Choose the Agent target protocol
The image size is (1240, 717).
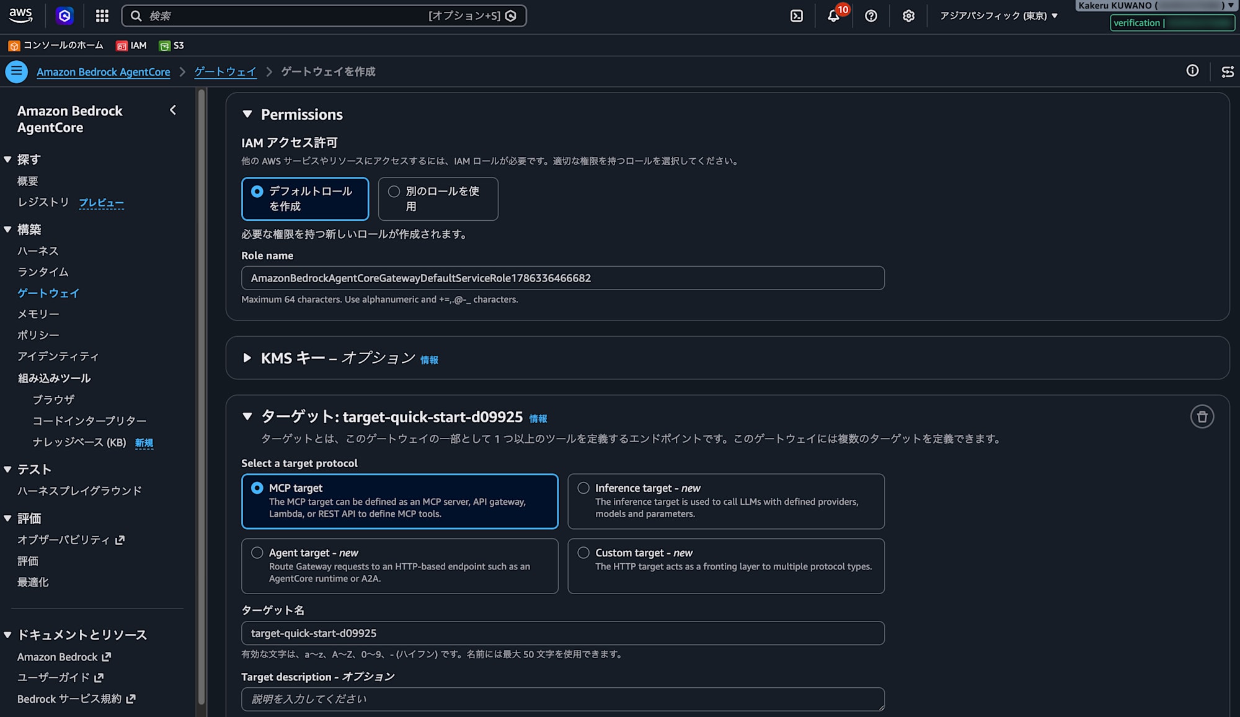click(400, 566)
